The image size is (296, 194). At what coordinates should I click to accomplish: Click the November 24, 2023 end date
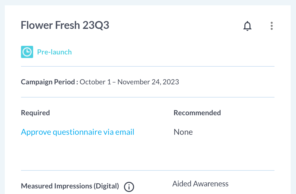tap(148, 82)
